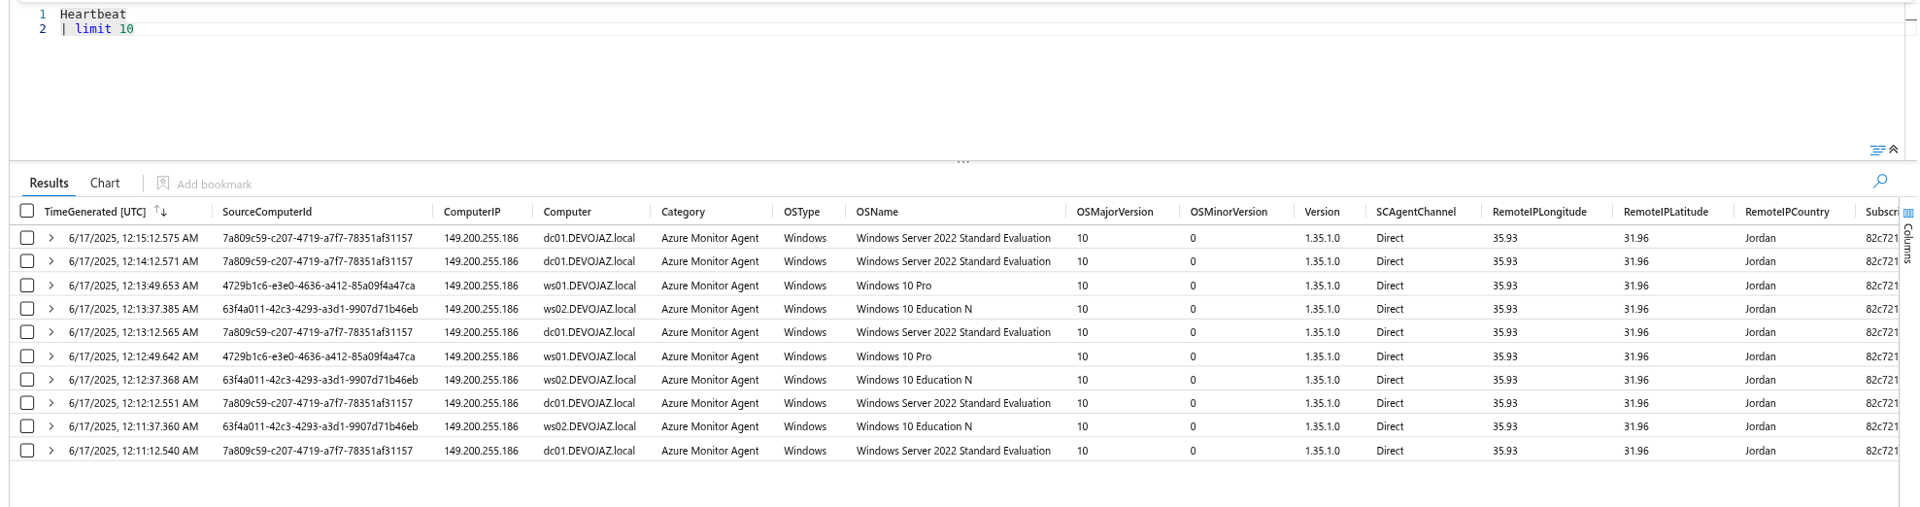
Task: Collapse the query editor with double-chevron icon
Action: (1893, 150)
